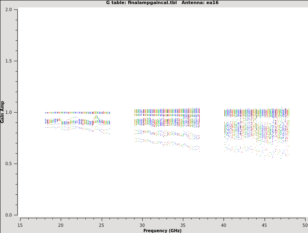The width and height of the screenshot is (308, 233).
Task: Click the 1.0 tick label on y-axis
Action: click(8, 112)
